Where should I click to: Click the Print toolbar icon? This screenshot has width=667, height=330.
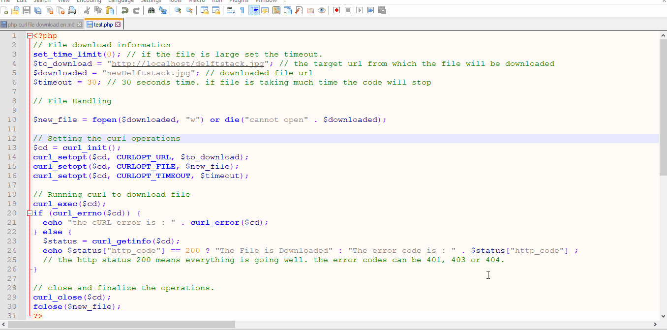coord(72,10)
